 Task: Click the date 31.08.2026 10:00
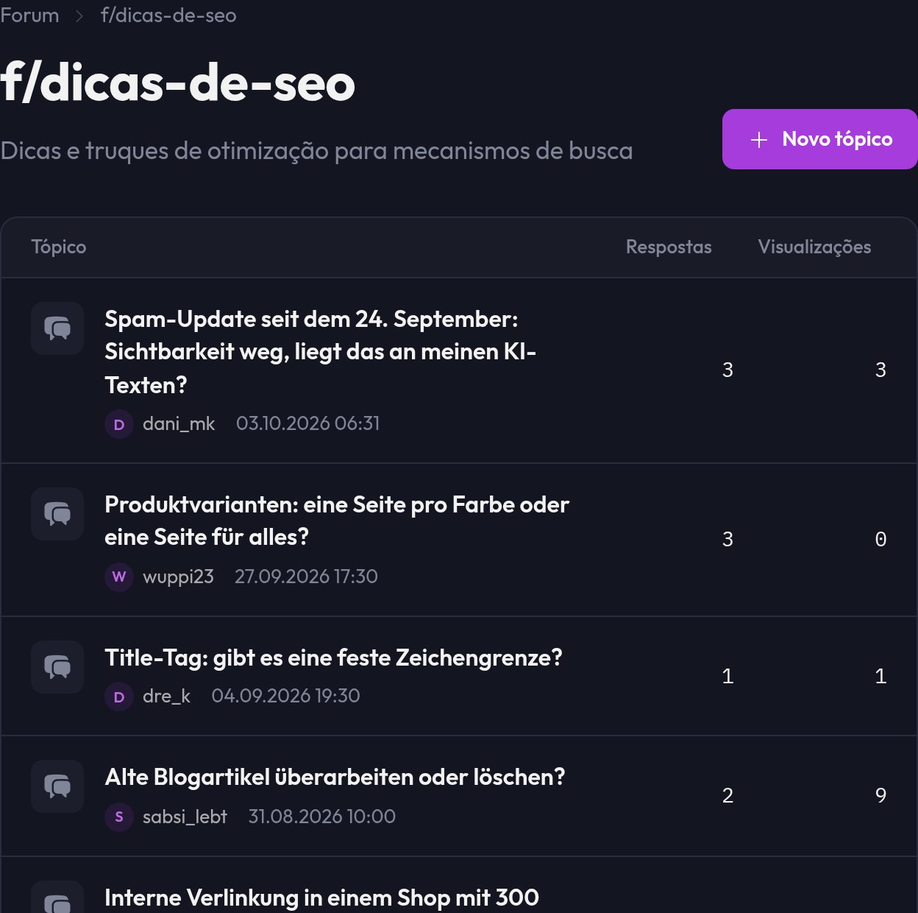(321, 817)
